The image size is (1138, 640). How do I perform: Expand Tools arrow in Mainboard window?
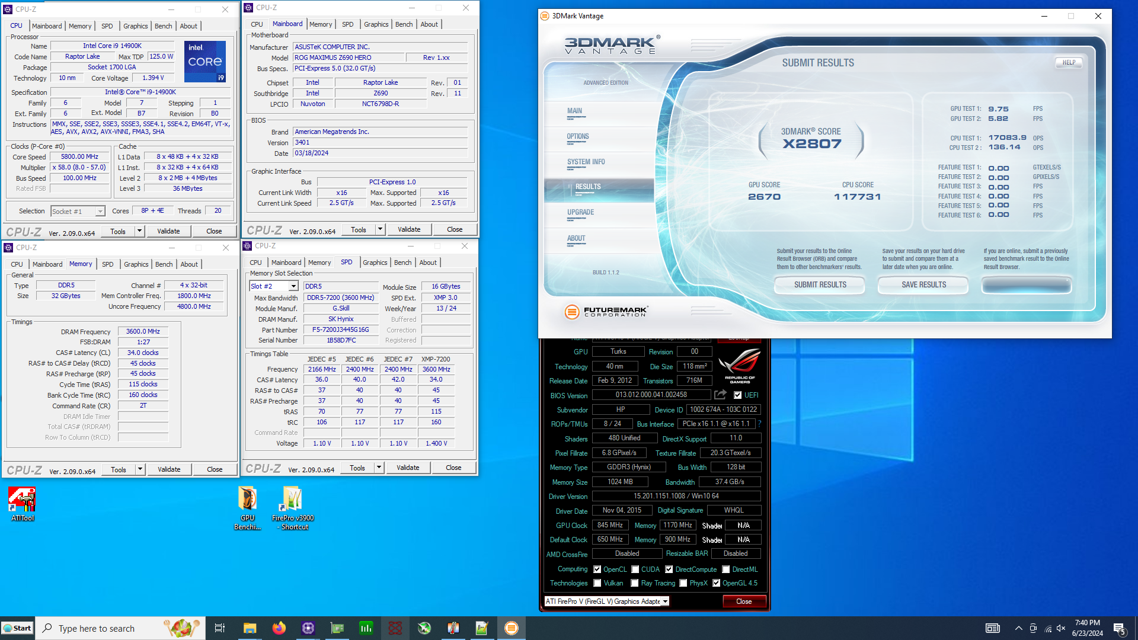pos(381,229)
